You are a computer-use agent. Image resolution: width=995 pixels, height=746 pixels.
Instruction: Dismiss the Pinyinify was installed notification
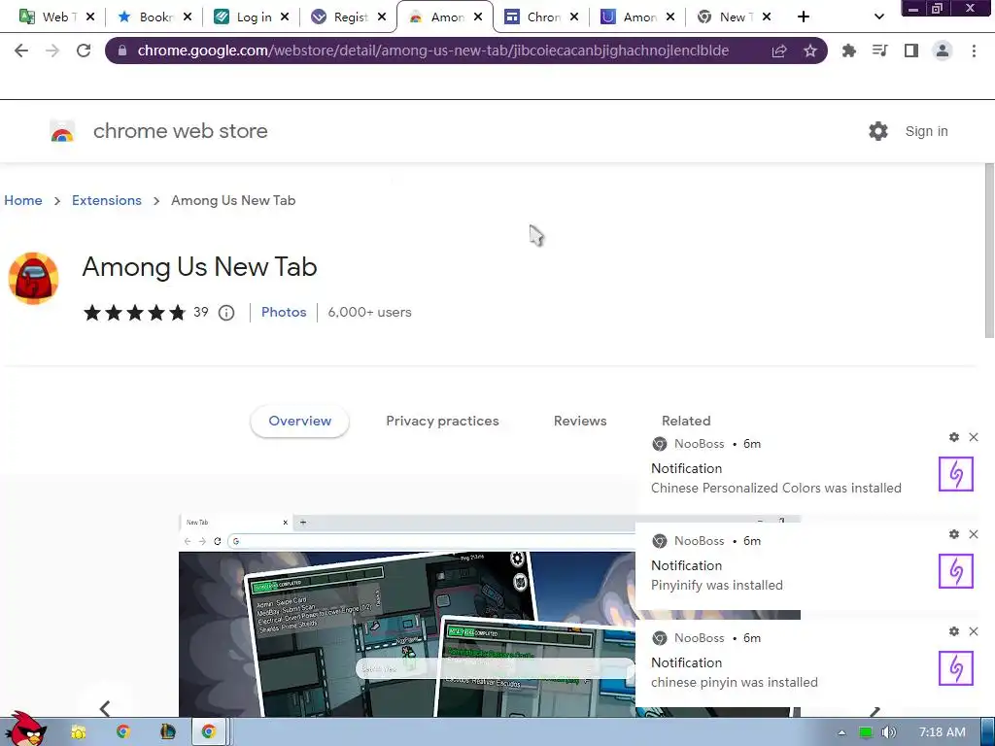[x=974, y=534]
